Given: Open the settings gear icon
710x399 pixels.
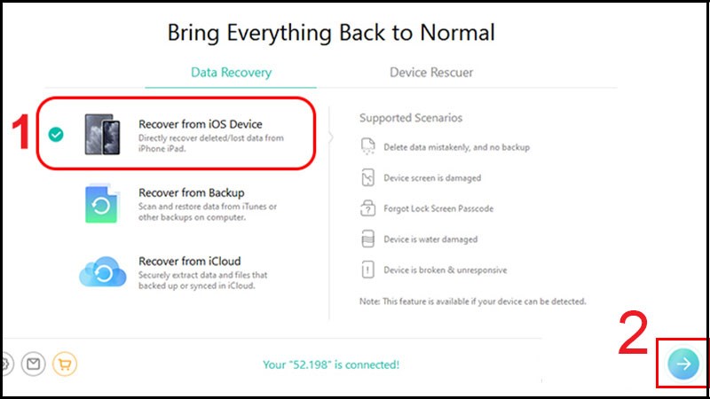Looking at the screenshot, I should point(4,363).
